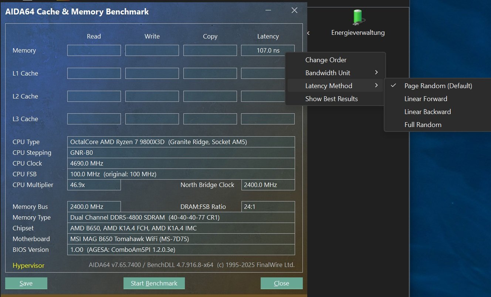Close the AIDA64 benchmark window
The width and height of the screenshot is (491, 297).
click(294, 10)
